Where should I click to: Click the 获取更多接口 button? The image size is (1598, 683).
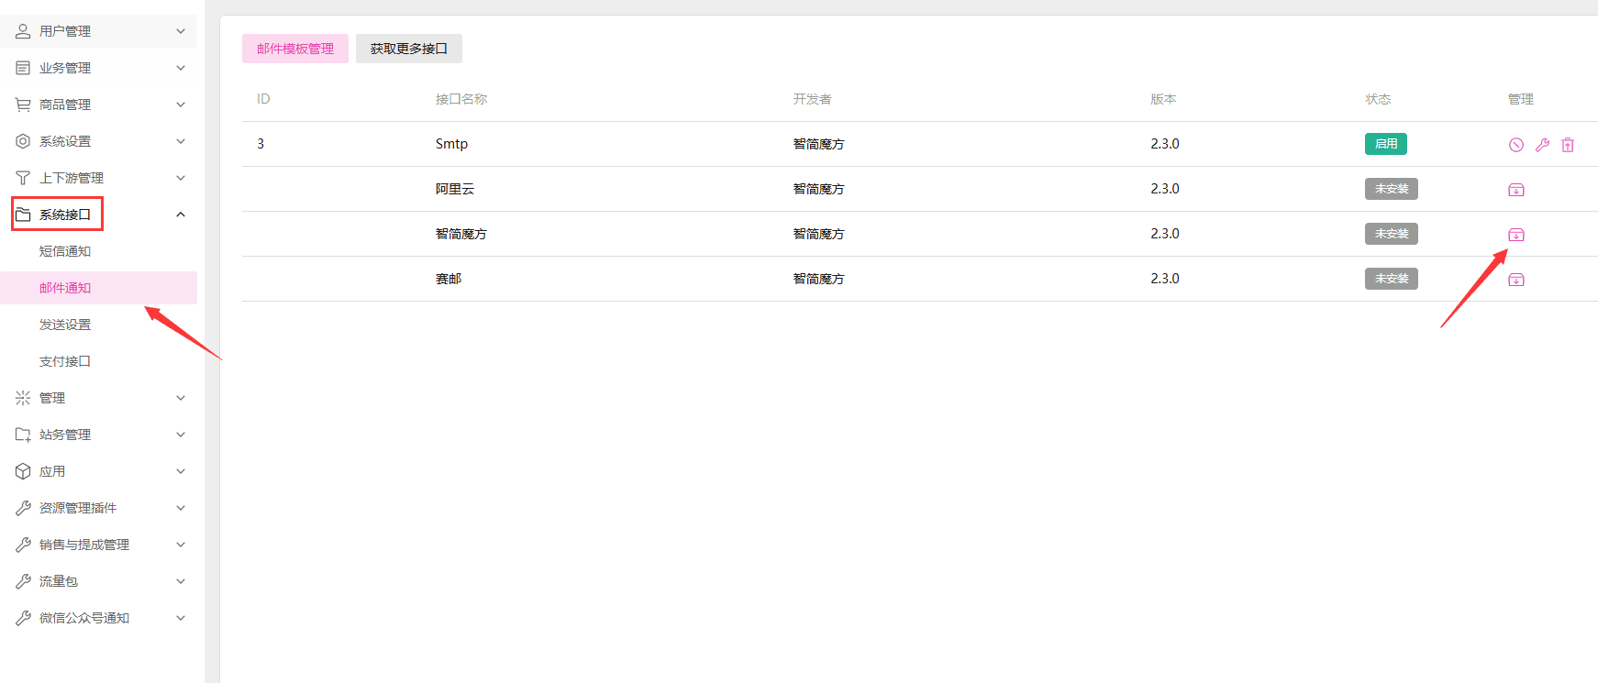coord(409,49)
